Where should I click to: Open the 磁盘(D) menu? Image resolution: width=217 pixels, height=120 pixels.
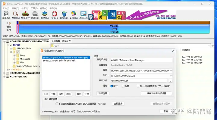pyautogui.click(x=15, y=8)
